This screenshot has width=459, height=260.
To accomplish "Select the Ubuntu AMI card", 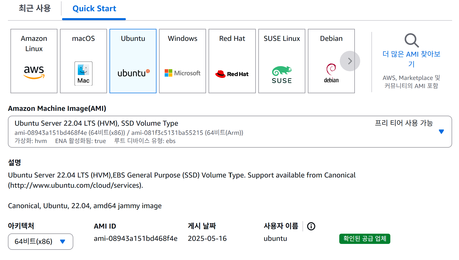I will coord(133,61).
